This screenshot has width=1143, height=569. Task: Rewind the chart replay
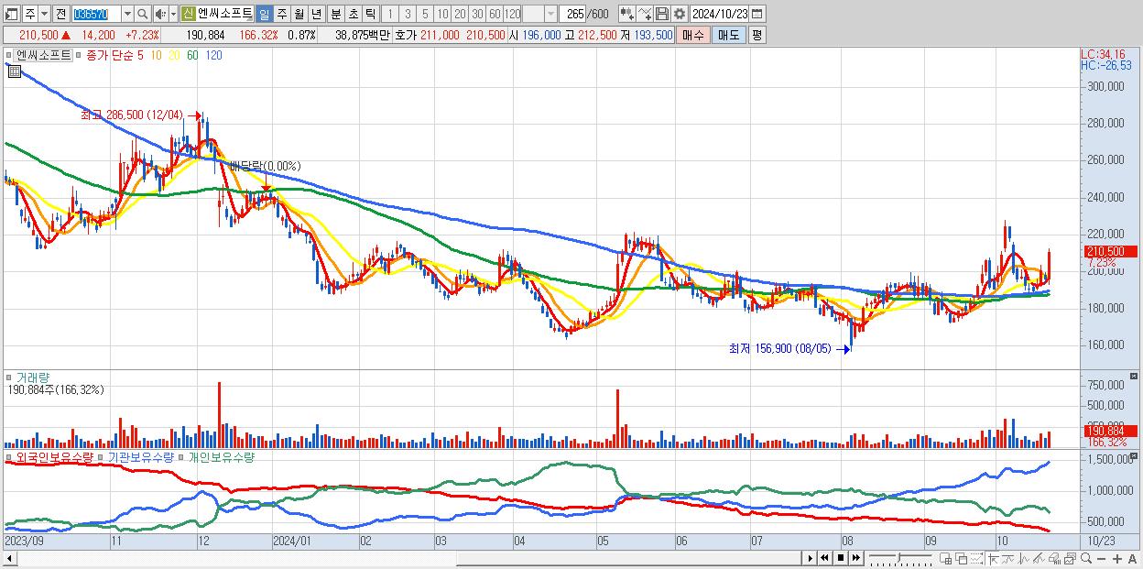click(824, 558)
